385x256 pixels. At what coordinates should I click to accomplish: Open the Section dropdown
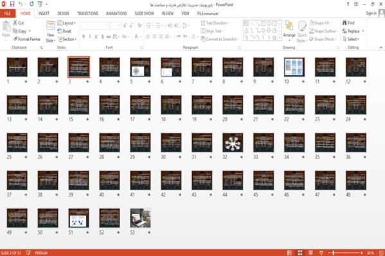pos(67,39)
